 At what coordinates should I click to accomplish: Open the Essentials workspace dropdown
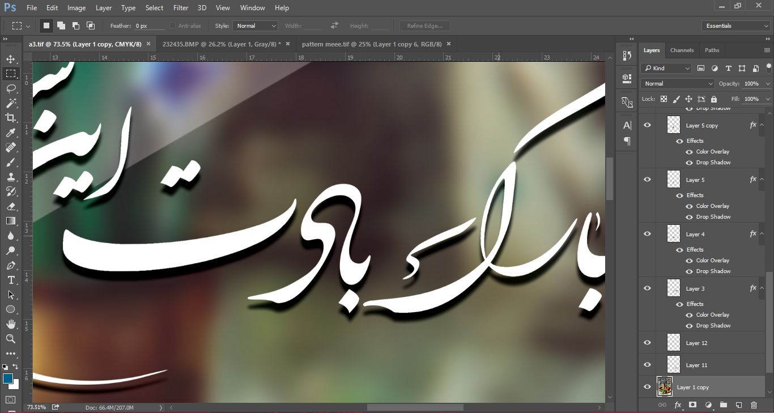tap(735, 26)
